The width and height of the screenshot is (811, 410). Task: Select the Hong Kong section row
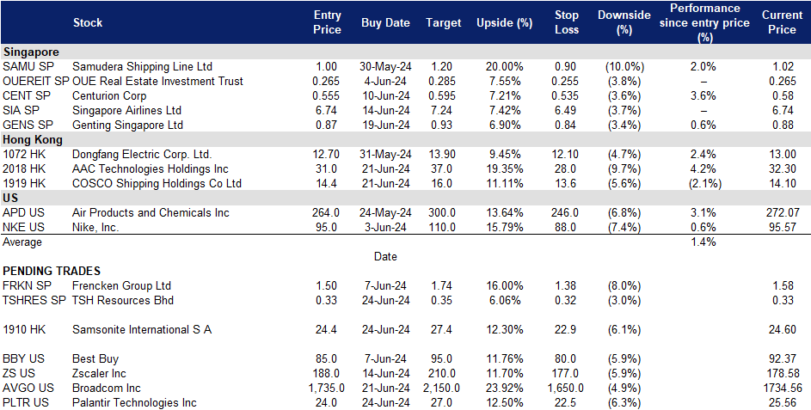pyautogui.click(x=31, y=139)
